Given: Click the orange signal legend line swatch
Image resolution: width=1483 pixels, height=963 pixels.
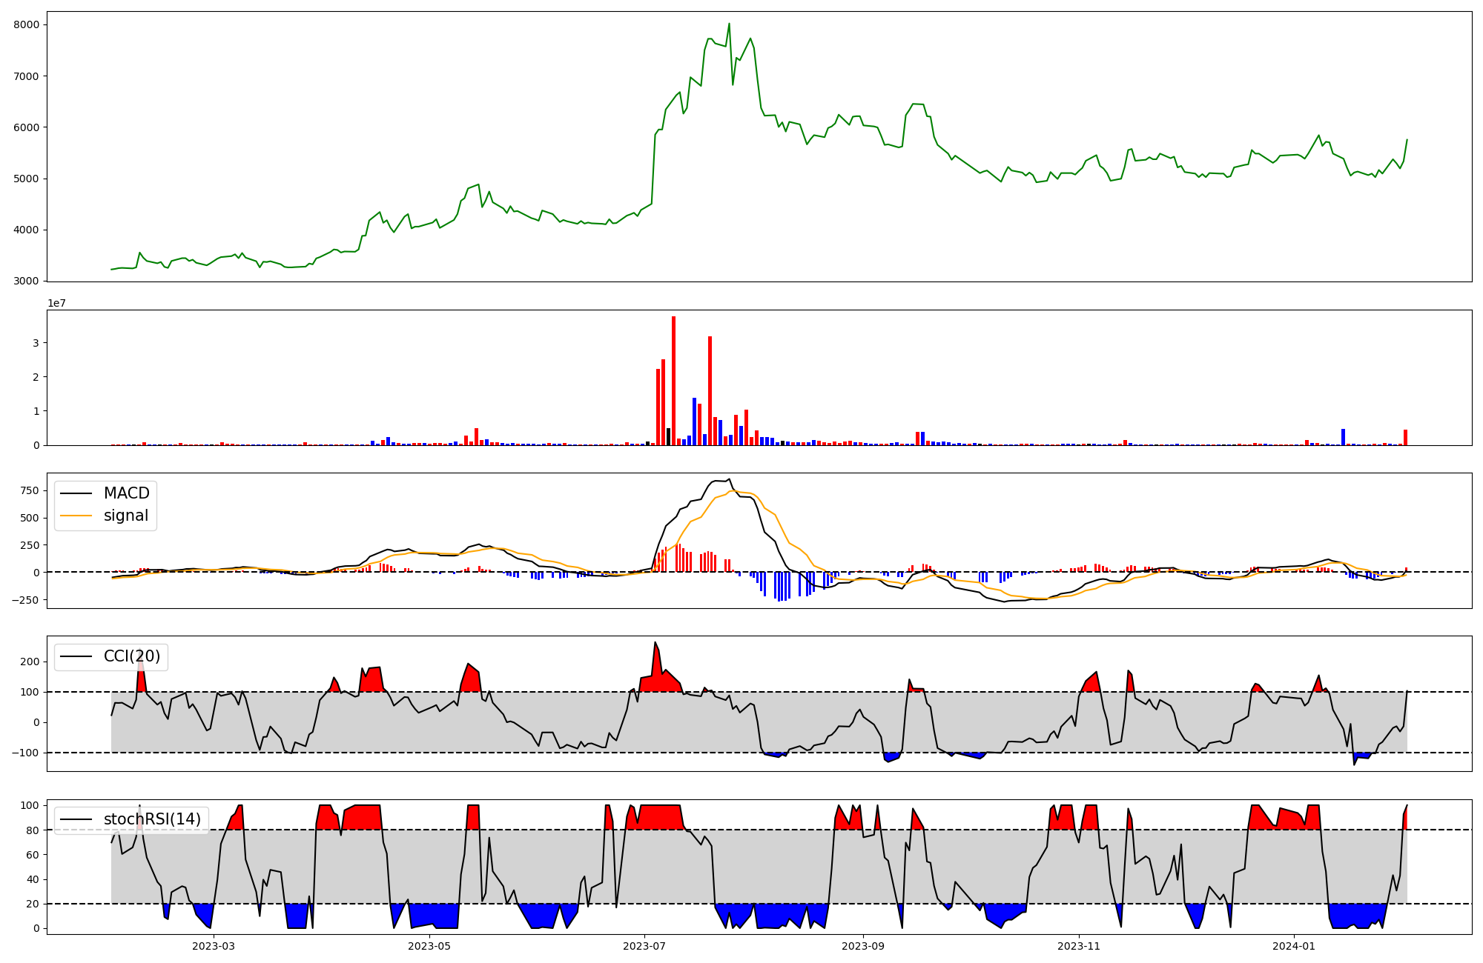Looking at the screenshot, I should click(x=76, y=516).
